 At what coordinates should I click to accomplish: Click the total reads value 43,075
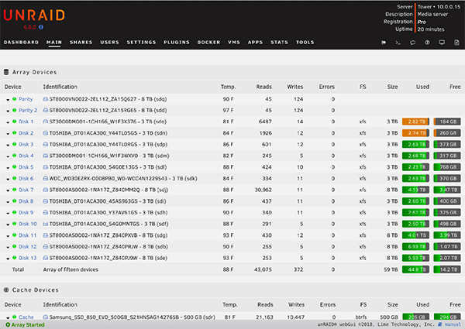point(263,269)
